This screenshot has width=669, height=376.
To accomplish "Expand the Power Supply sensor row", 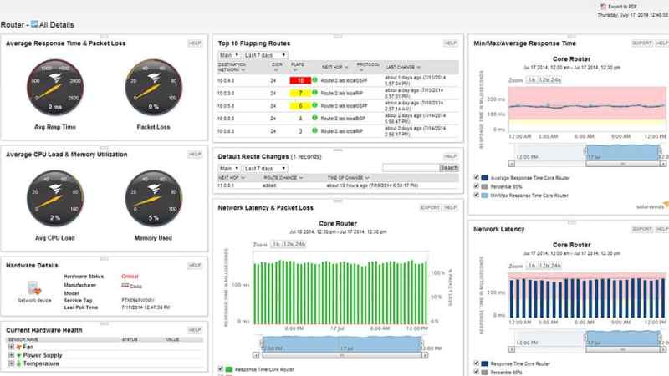I will click(11, 355).
